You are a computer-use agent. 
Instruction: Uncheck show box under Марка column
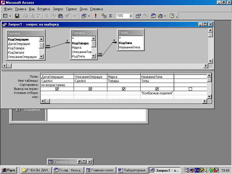point(124,89)
